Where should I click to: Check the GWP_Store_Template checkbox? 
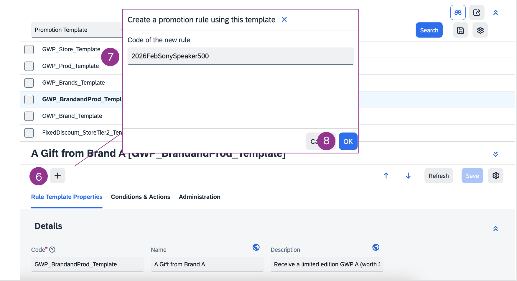[29, 49]
